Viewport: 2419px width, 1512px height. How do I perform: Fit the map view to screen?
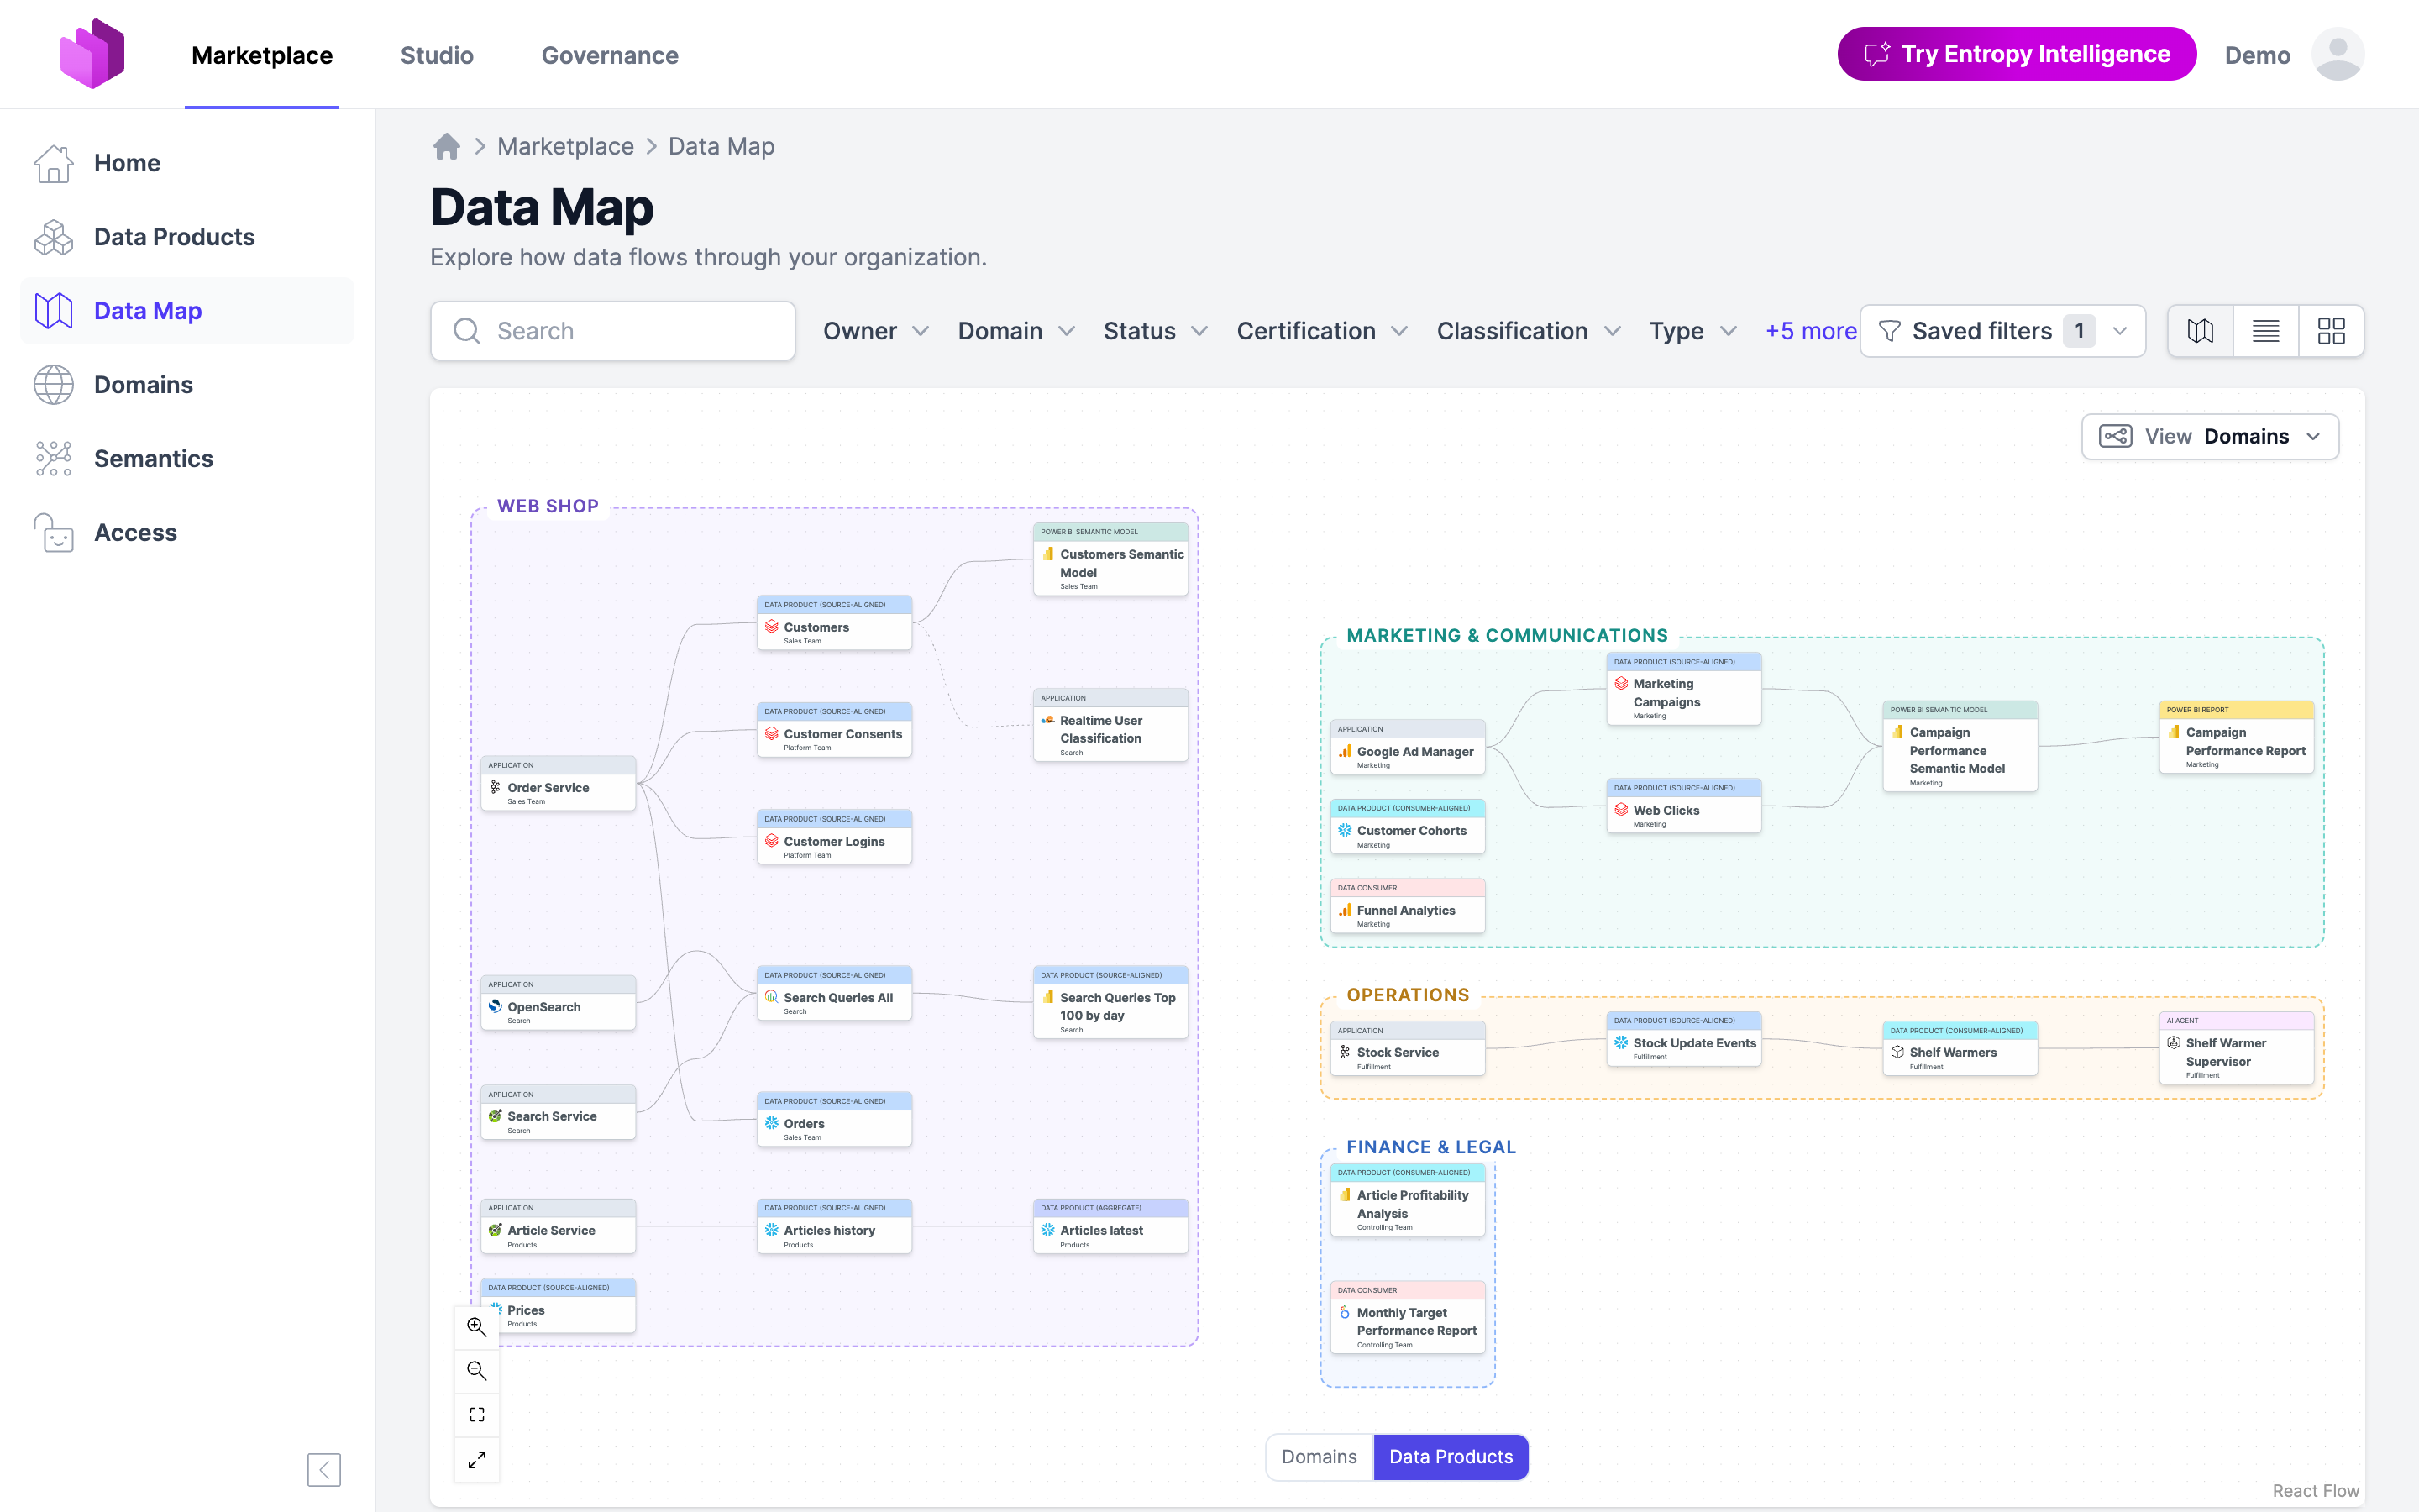(x=477, y=1415)
